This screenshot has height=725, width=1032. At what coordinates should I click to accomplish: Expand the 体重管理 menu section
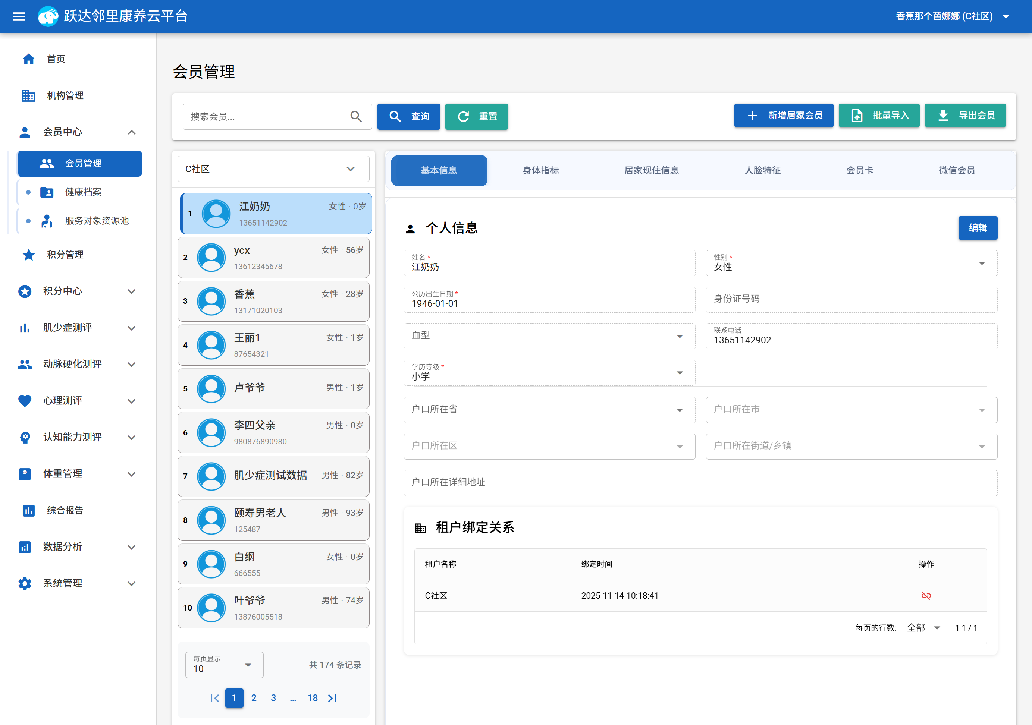tap(131, 474)
